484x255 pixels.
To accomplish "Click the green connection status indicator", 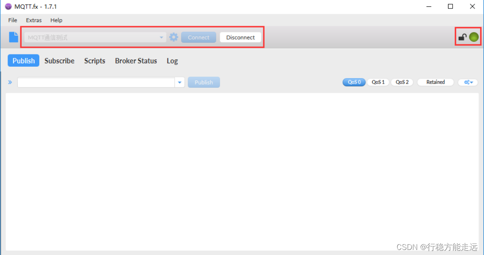I will [x=474, y=37].
